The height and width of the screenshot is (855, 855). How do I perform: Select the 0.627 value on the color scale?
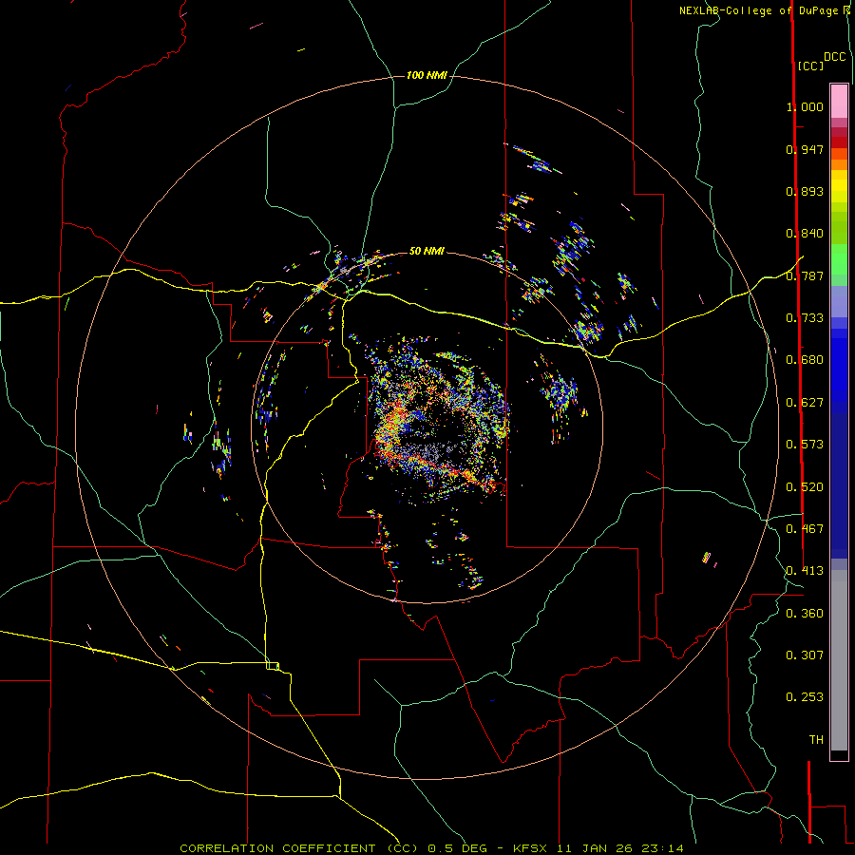[x=805, y=403]
